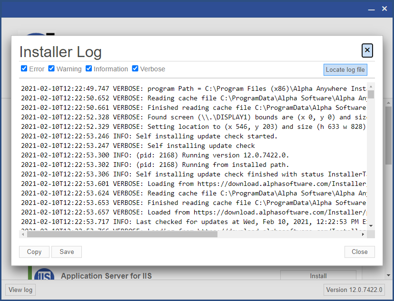Screen dimensions: 394x301
Task: Toggle the Warning filter checkbox
Action: (51, 68)
